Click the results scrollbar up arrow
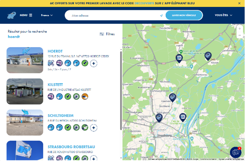The image size is (245, 161). click(121, 49)
